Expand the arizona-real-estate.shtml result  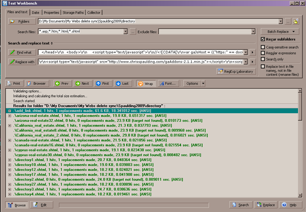[10, 116]
